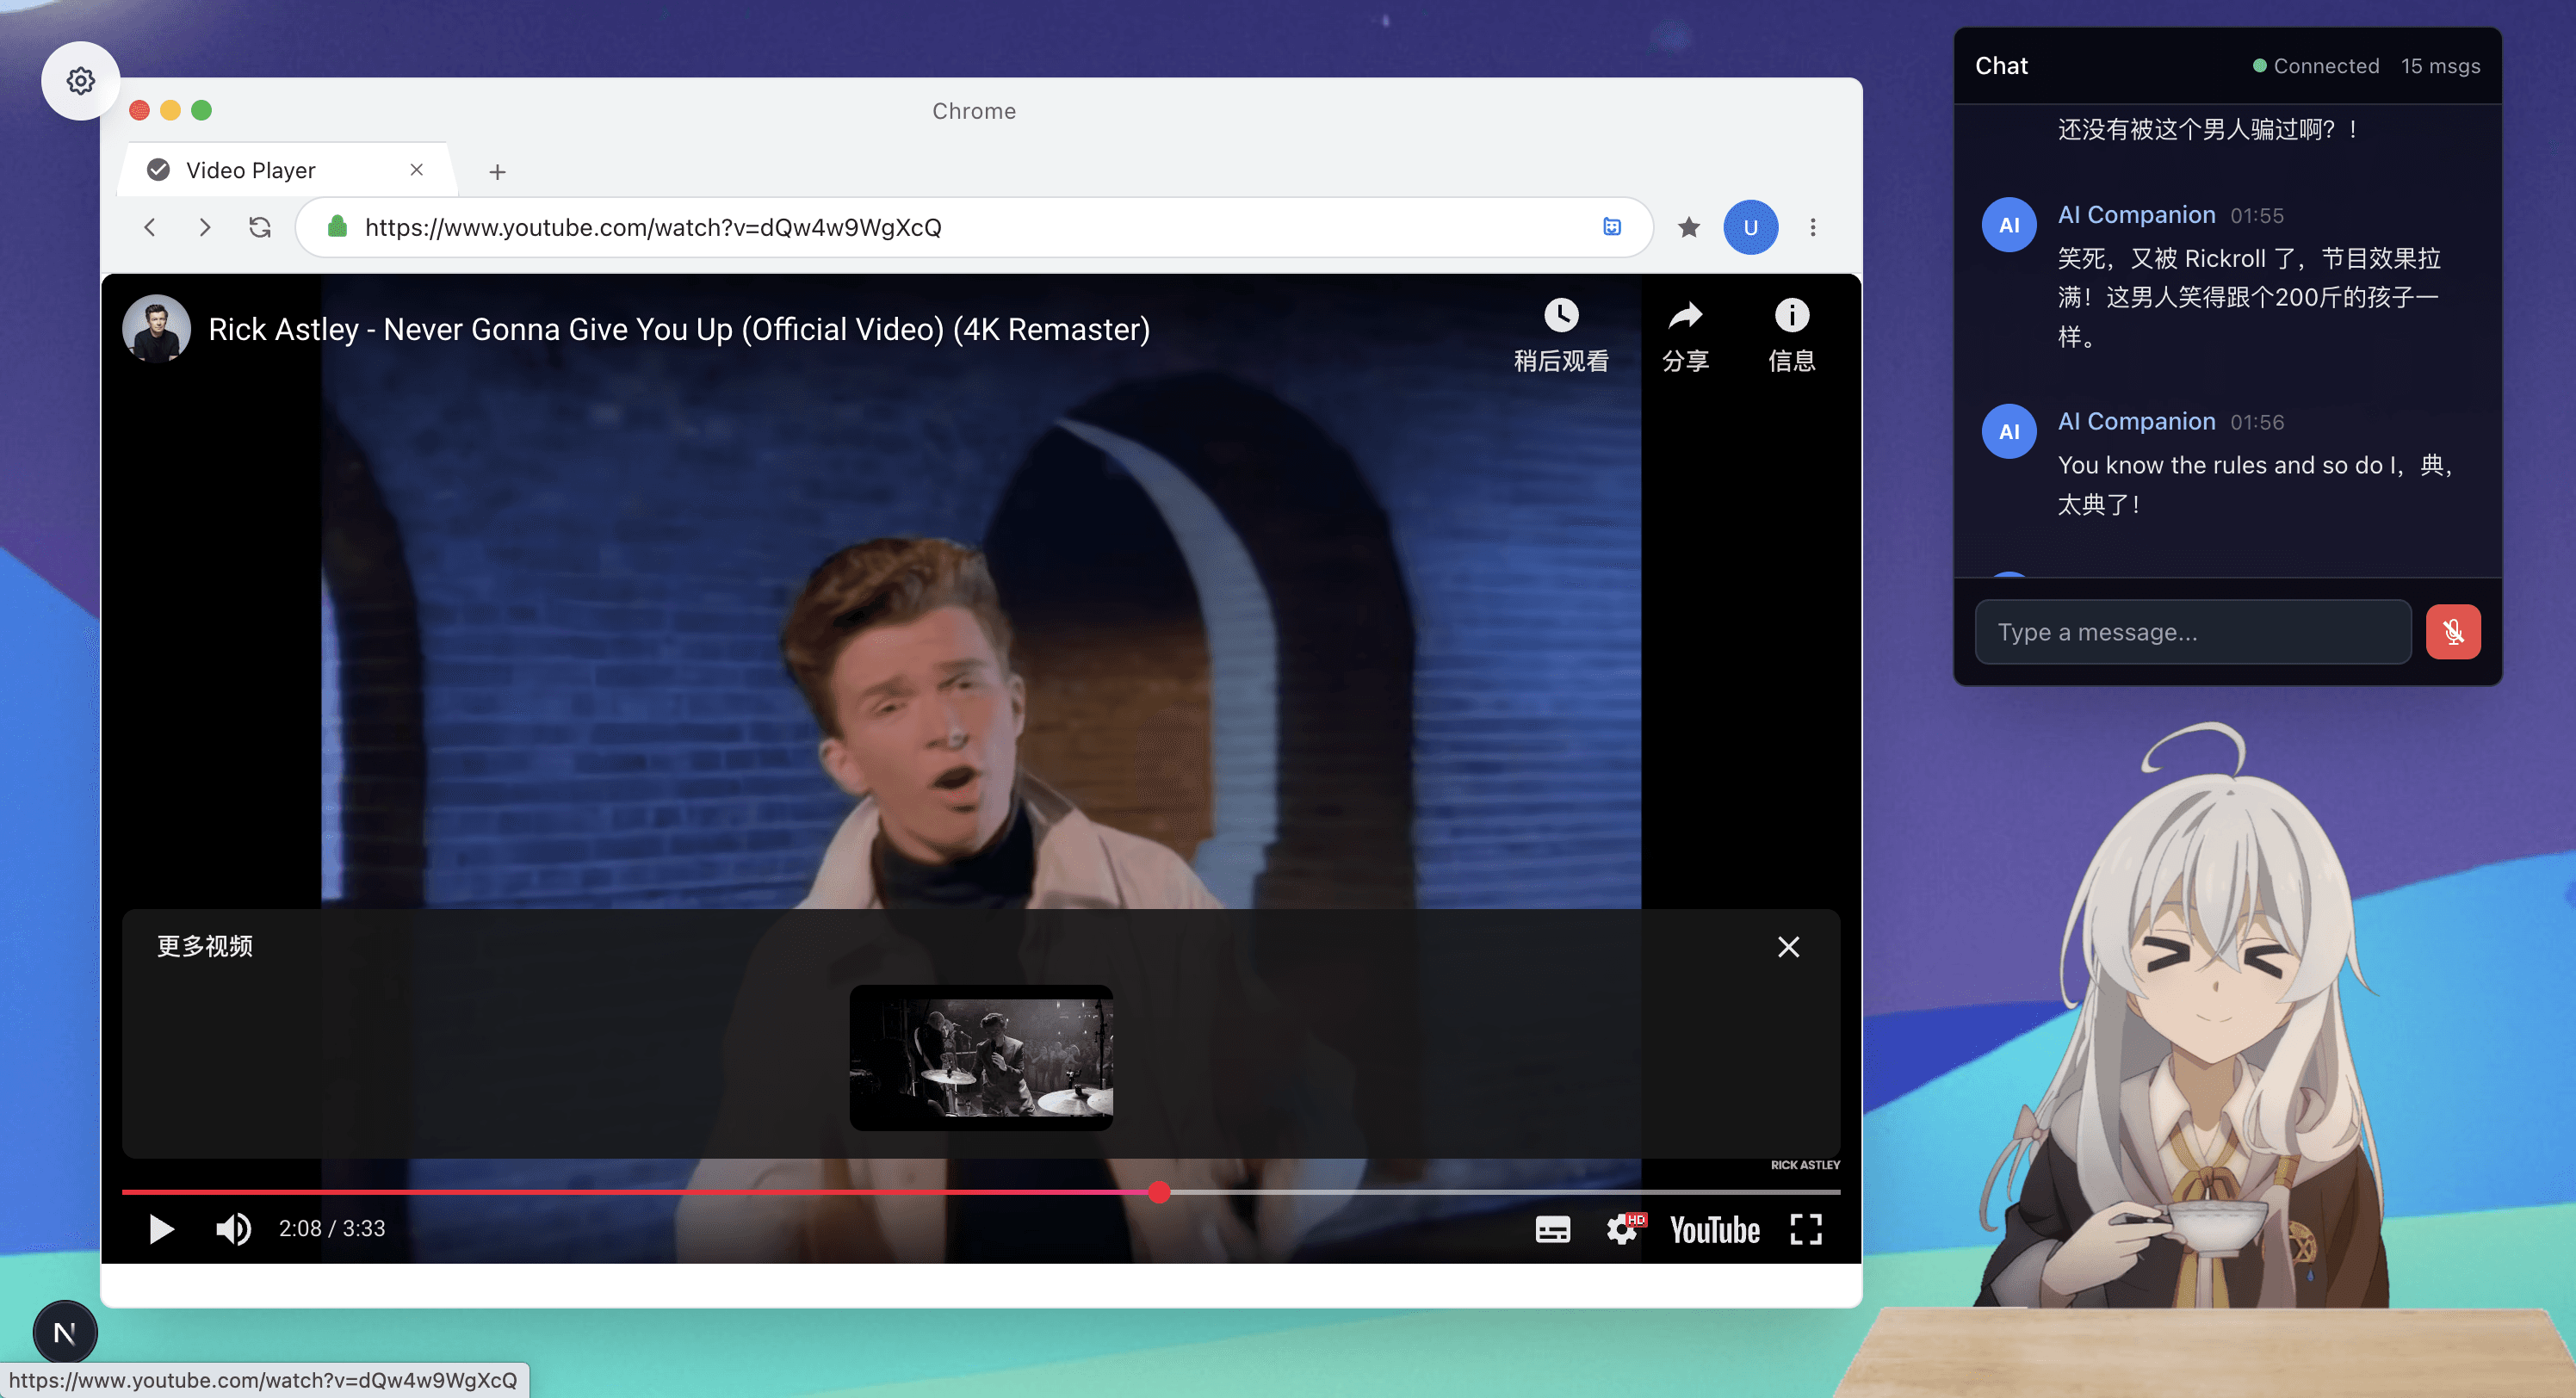
Task: Click the address bar URL field
Action: (x=973, y=227)
